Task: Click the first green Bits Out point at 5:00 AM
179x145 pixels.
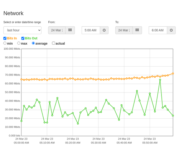Action: point(21,121)
